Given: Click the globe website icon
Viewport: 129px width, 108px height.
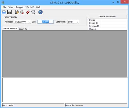Looking at the screenshot, I should pos(40,12).
